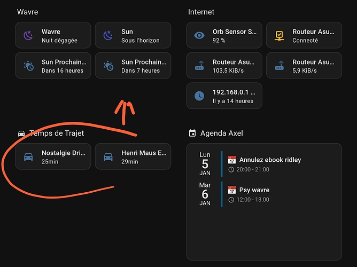Open the Sun Sous l'horizon card

(x=133, y=35)
